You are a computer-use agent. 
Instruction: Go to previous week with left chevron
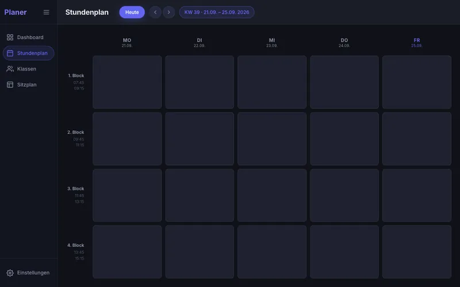click(155, 12)
